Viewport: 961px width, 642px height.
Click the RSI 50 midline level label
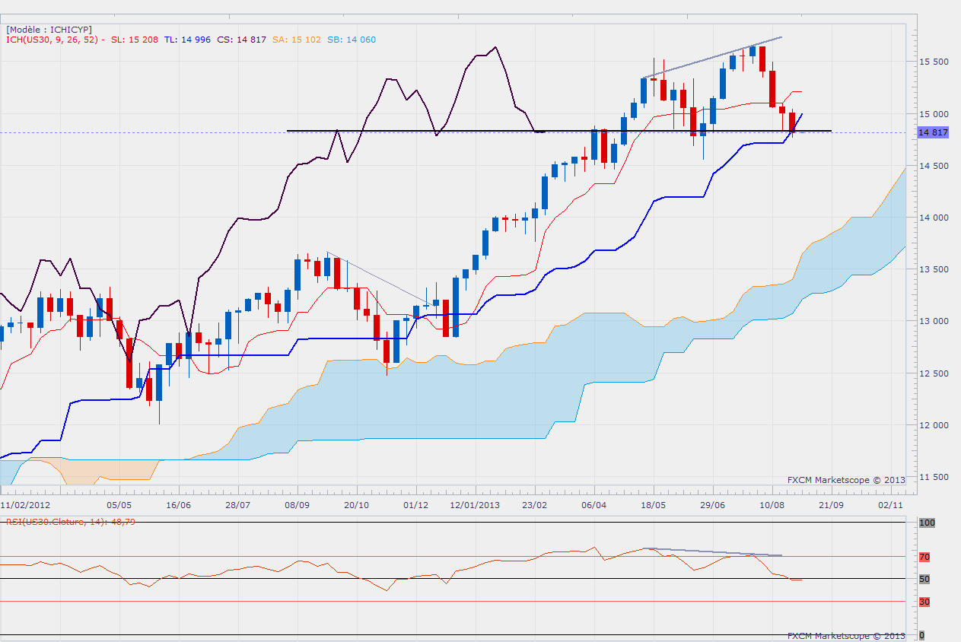click(x=924, y=580)
